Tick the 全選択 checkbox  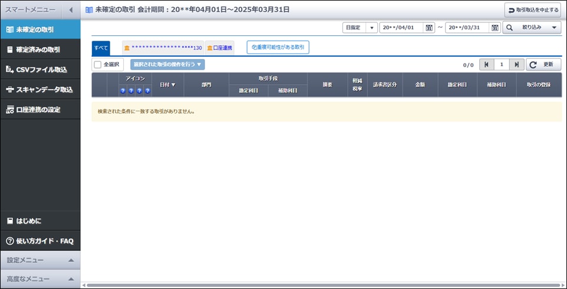pos(98,65)
